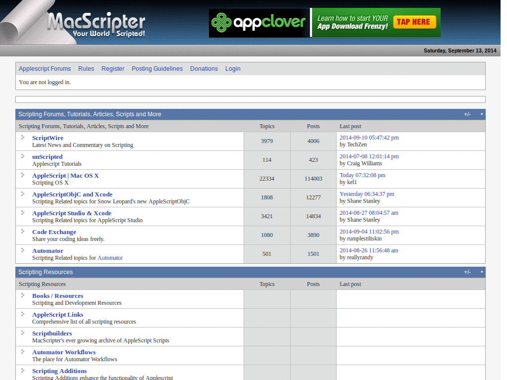Click Code Exchange posts count 3890
The height and width of the screenshot is (380, 507).
coord(313,235)
